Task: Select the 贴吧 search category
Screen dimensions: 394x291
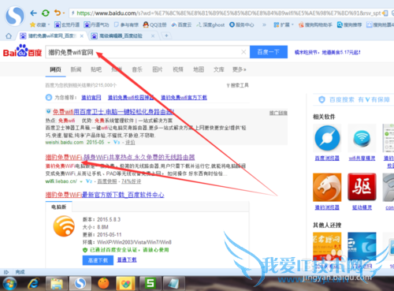Action: coord(96,69)
